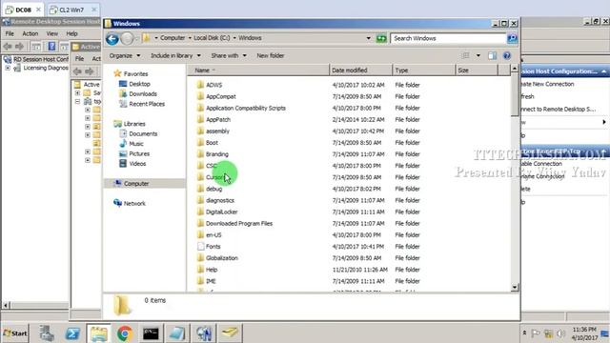
Task: Click the New folder button
Action: pos(271,55)
